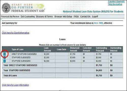The image size is (127, 91).
Task: Click the Federal Student Aid seal logo
Action: pos(6,8)
